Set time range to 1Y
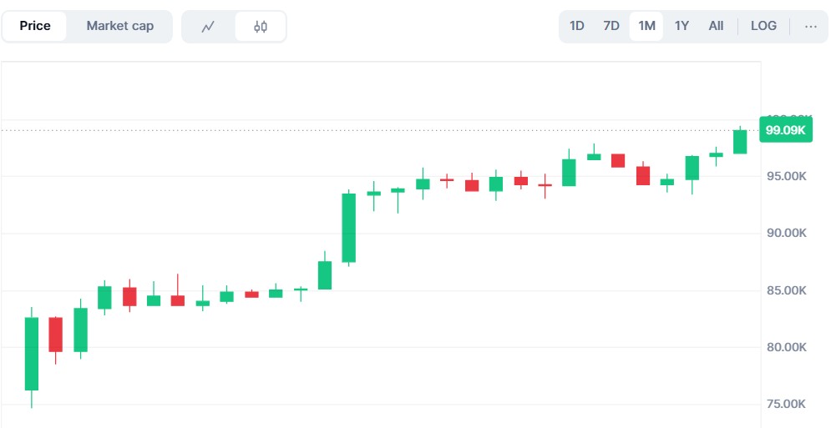Viewport: 831px width, 428px height. coord(682,26)
